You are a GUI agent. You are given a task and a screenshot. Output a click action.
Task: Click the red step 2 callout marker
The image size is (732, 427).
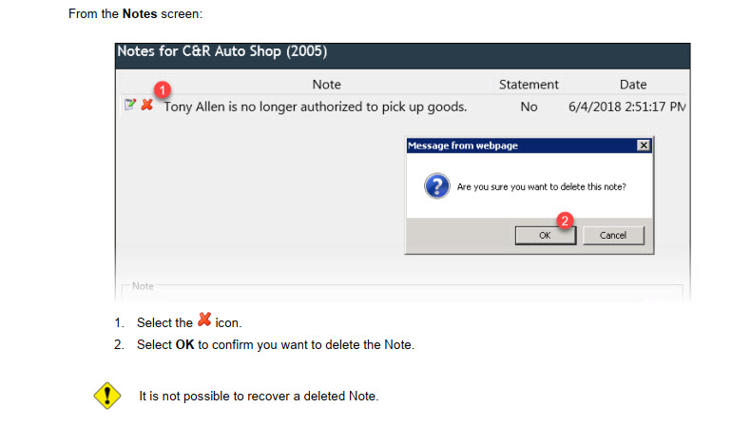tap(565, 220)
